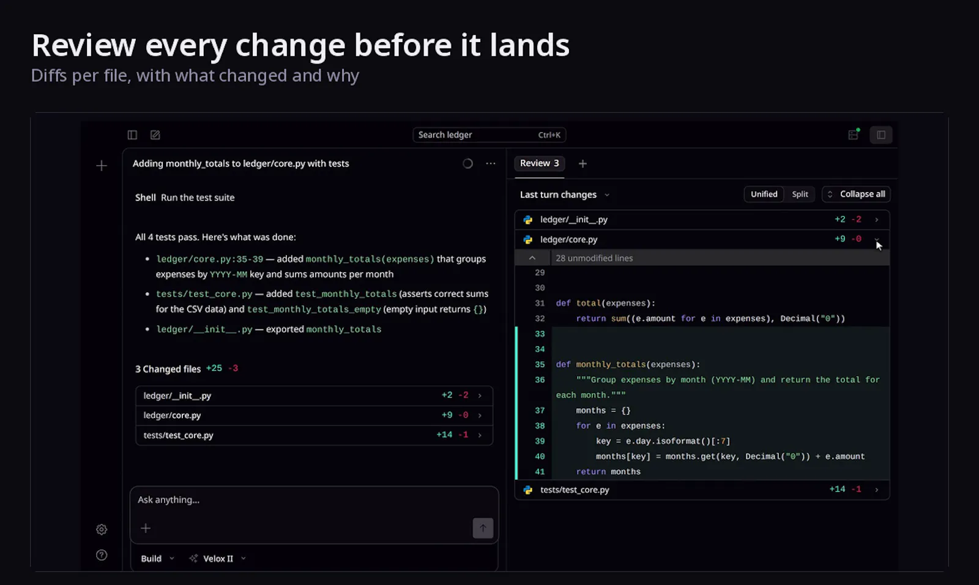The height and width of the screenshot is (585, 979).
Task: Open ledger/__init__.py in changed files list
Action: click(314, 396)
